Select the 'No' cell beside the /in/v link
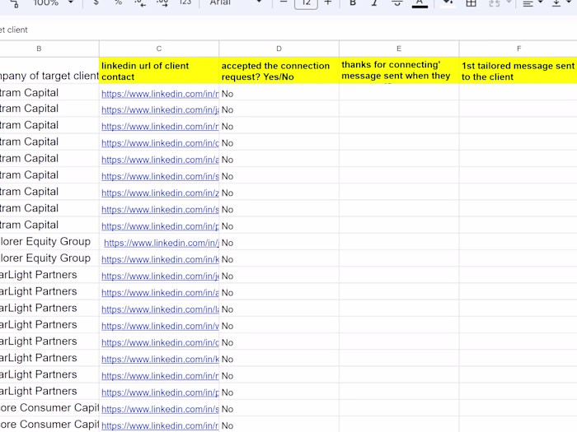 pyautogui.click(x=279, y=326)
